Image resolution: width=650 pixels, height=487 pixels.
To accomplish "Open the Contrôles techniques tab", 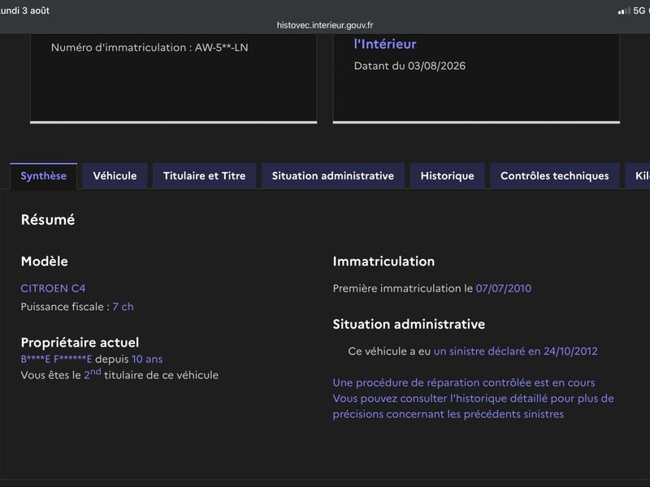I will (x=555, y=176).
